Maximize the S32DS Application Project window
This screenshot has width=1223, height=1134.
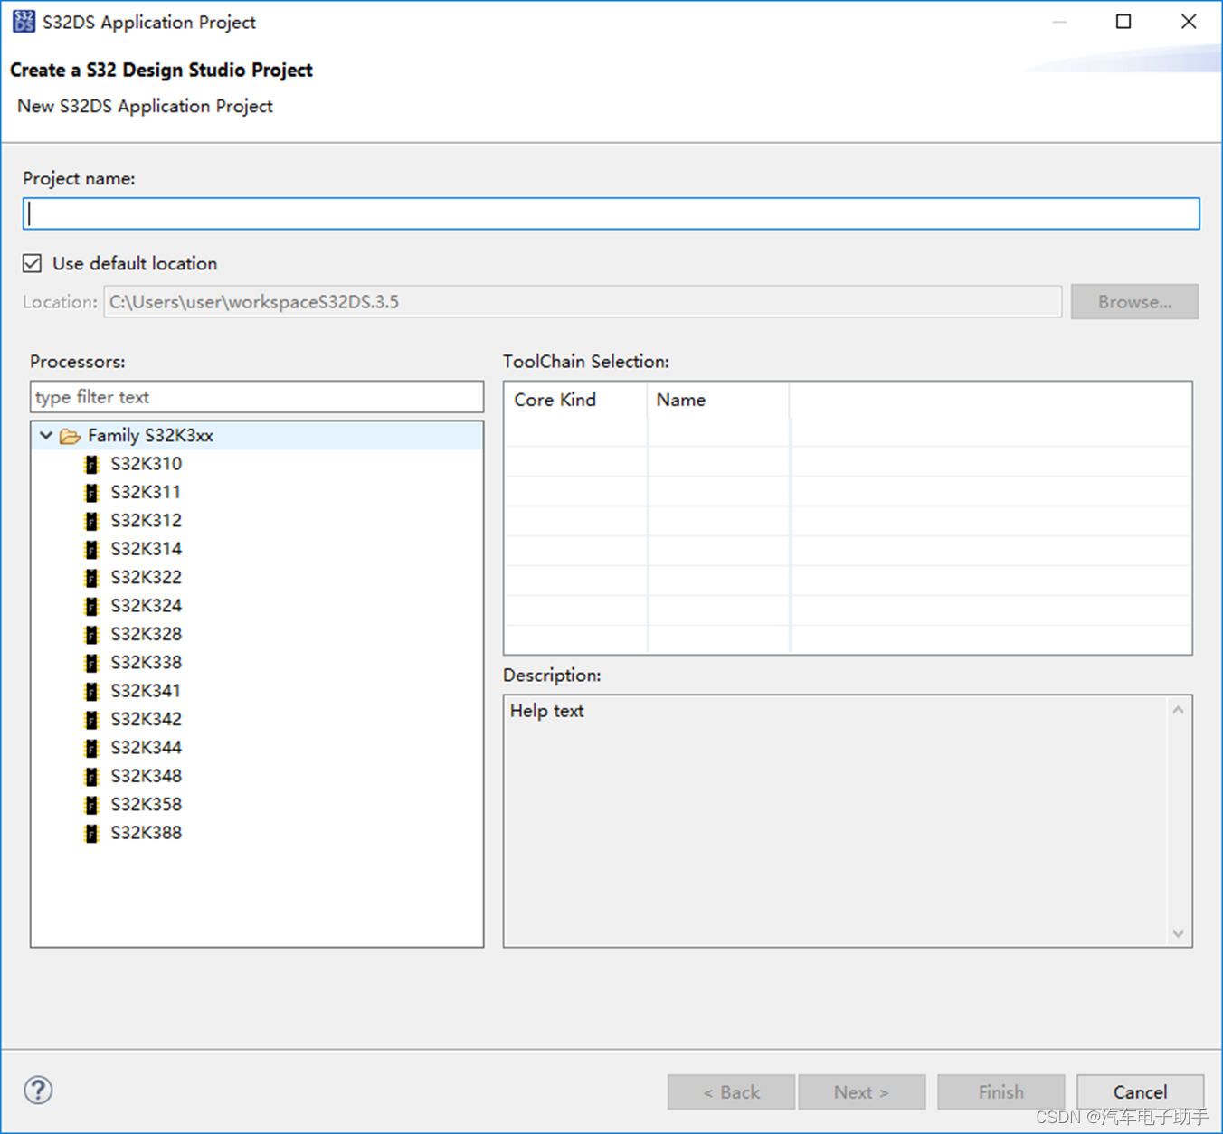(x=1123, y=22)
